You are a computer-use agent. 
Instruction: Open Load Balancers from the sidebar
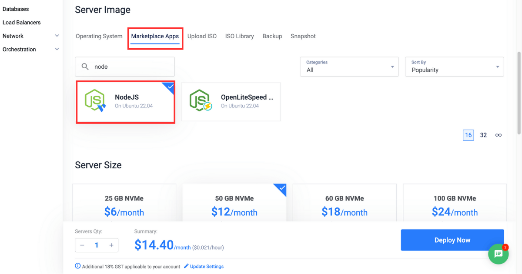coord(22,22)
